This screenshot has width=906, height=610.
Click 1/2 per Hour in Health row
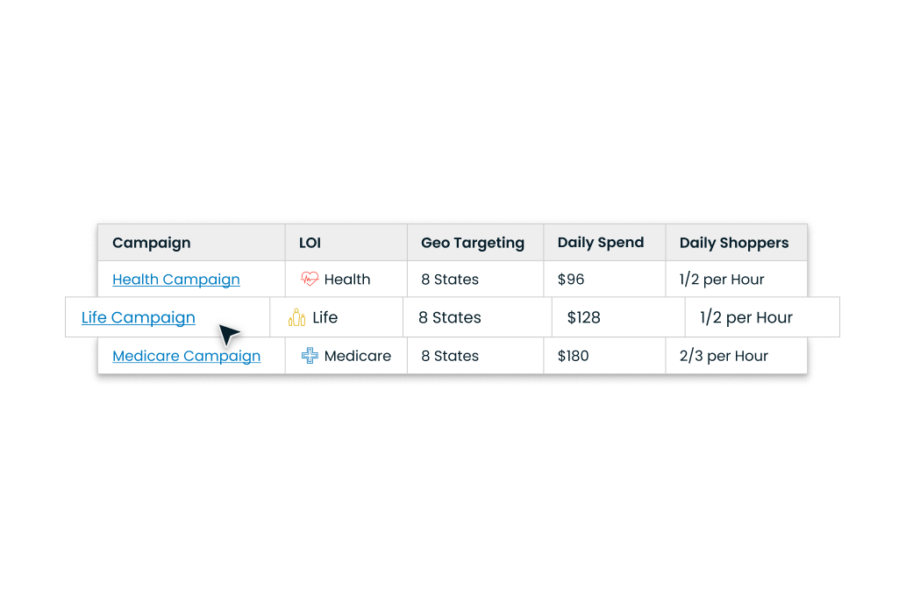pyautogui.click(x=722, y=280)
